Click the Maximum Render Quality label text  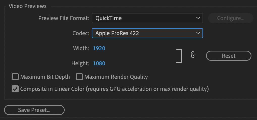click(116, 77)
